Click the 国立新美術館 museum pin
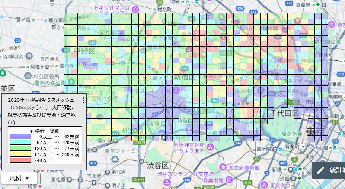Viewport: 345px width, 189px height. [x=223, y=167]
